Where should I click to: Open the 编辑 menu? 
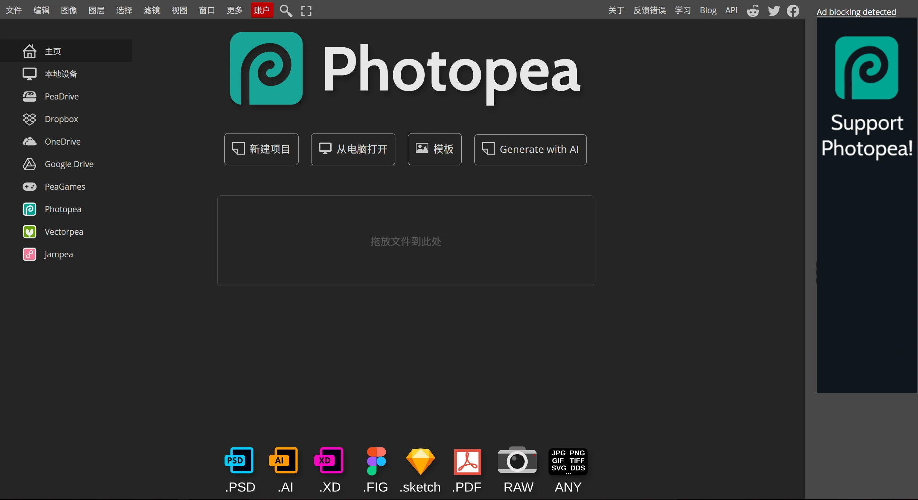(x=41, y=10)
